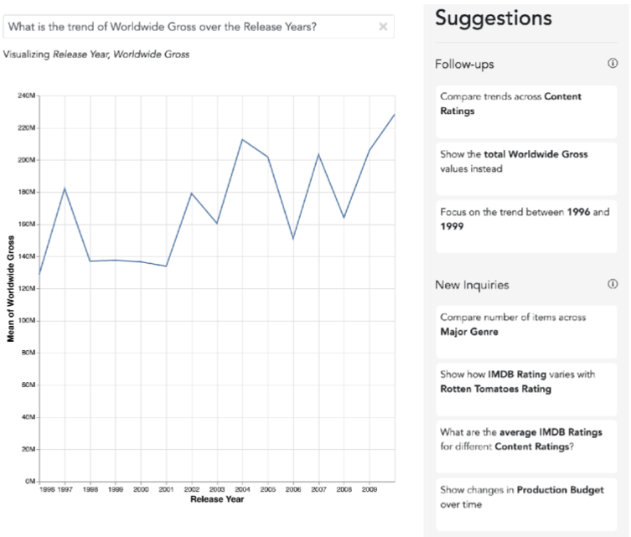The image size is (631, 537).
Task: Click the info icon beside Follow-ups
Action: point(613,64)
